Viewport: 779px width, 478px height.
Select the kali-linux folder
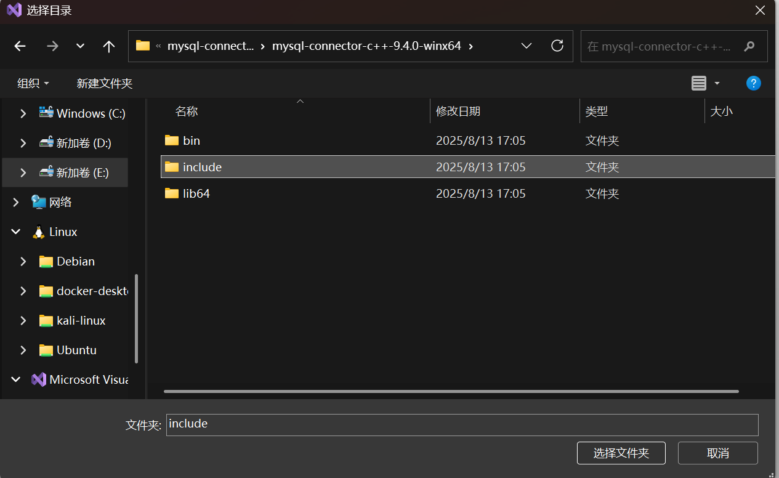pos(81,320)
